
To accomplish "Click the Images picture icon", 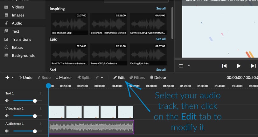I will 6,15.
